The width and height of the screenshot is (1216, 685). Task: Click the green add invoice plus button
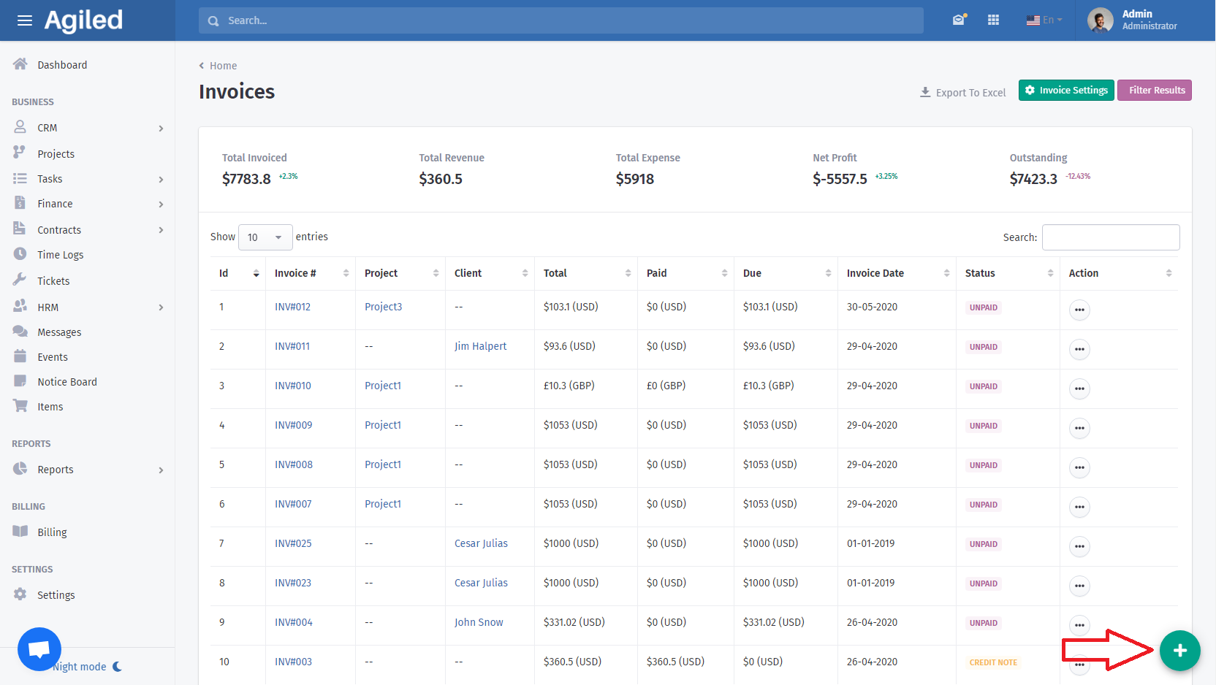click(1179, 651)
